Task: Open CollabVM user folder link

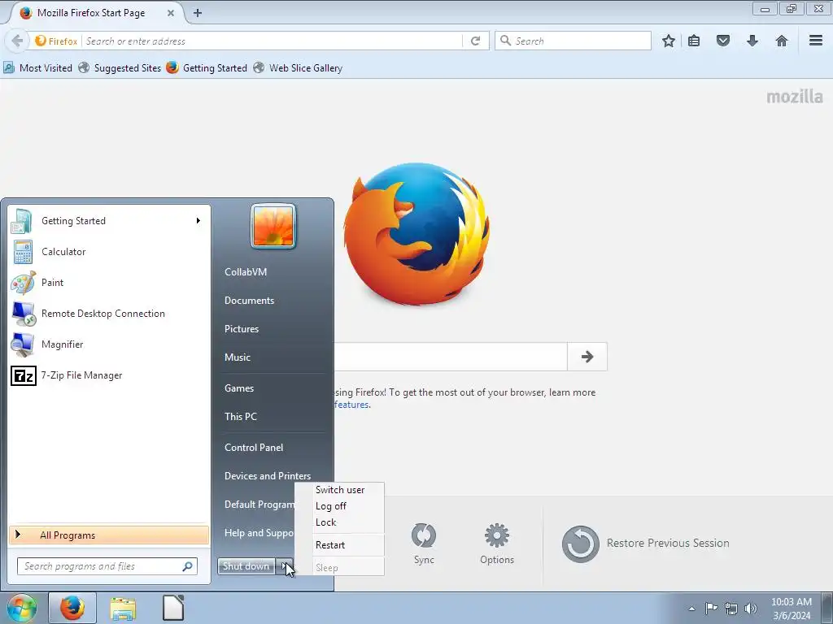Action: (246, 271)
